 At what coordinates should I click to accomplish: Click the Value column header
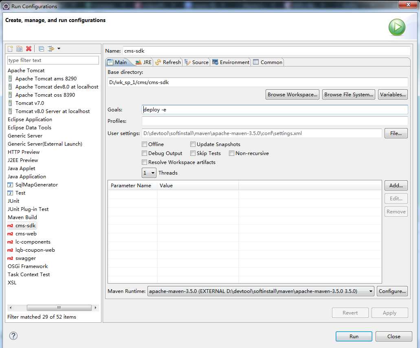point(198,185)
